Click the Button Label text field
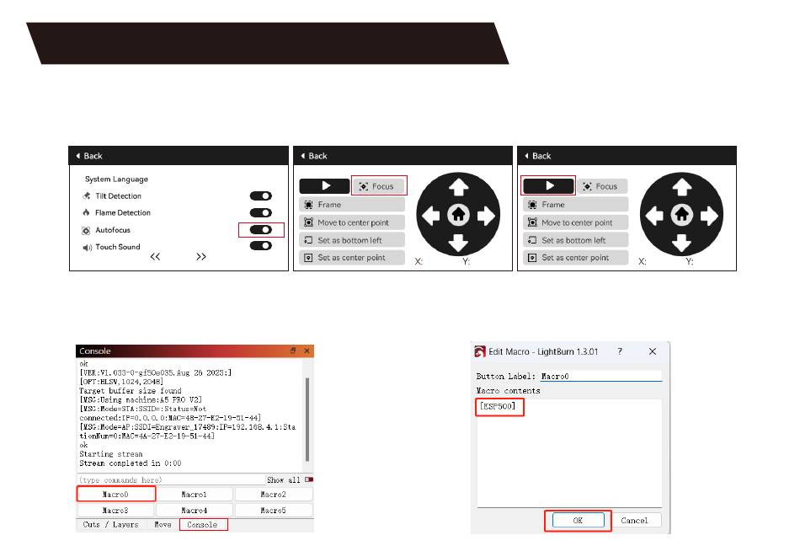800x546 pixels. tap(600, 377)
